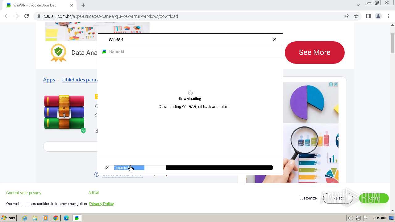Click the Data Ana ad text

(x=84, y=53)
